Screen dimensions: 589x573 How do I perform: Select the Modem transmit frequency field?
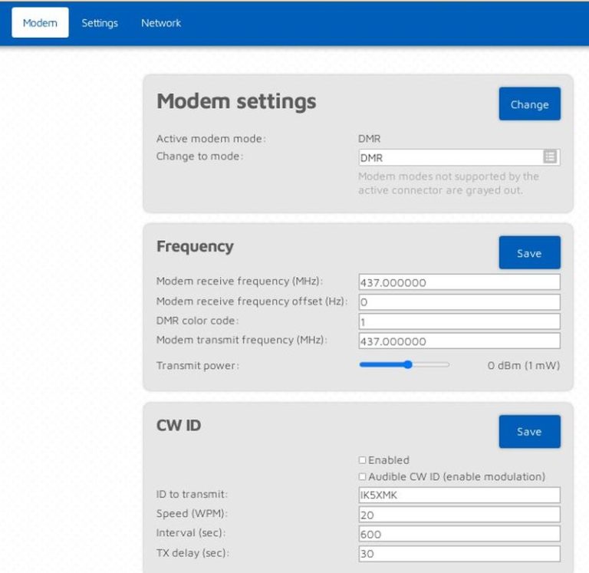pyautogui.click(x=459, y=341)
